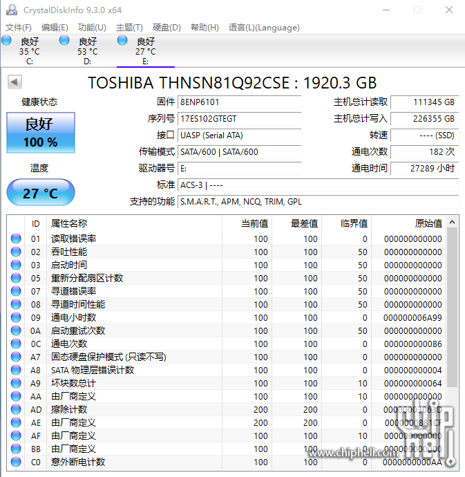Image resolution: width=465 pixels, height=477 pixels.
Task: Click raw value 000000006A99
Action: (412, 317)
